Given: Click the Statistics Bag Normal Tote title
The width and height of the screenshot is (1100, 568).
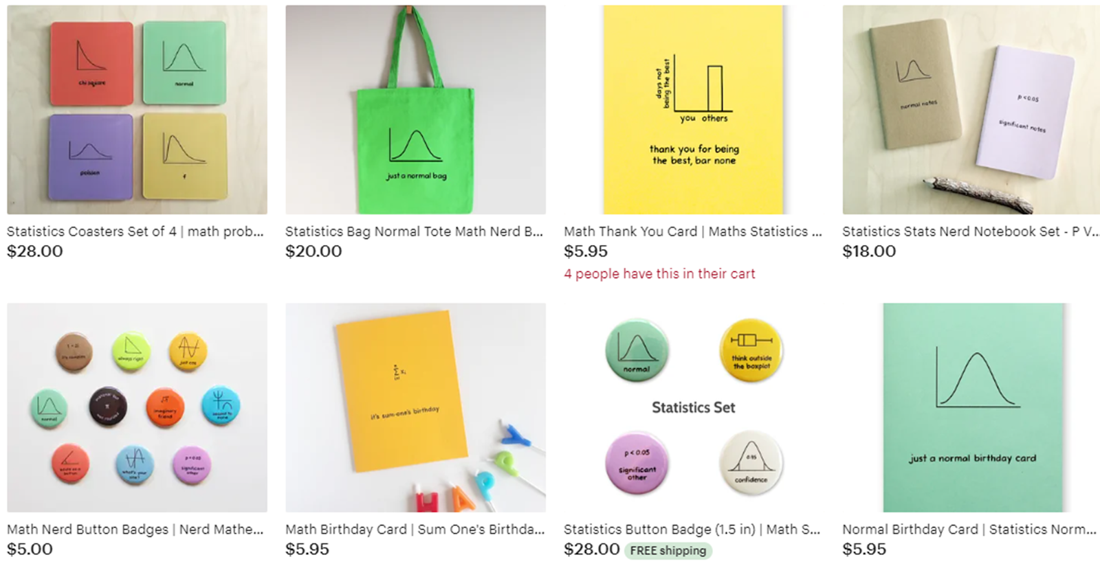Looking at the screenshot, I should (414, 231).
